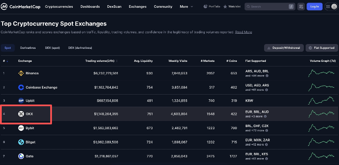Open the Read More link
The height and width of the screenshot is (165, 339).
(243, 32)
